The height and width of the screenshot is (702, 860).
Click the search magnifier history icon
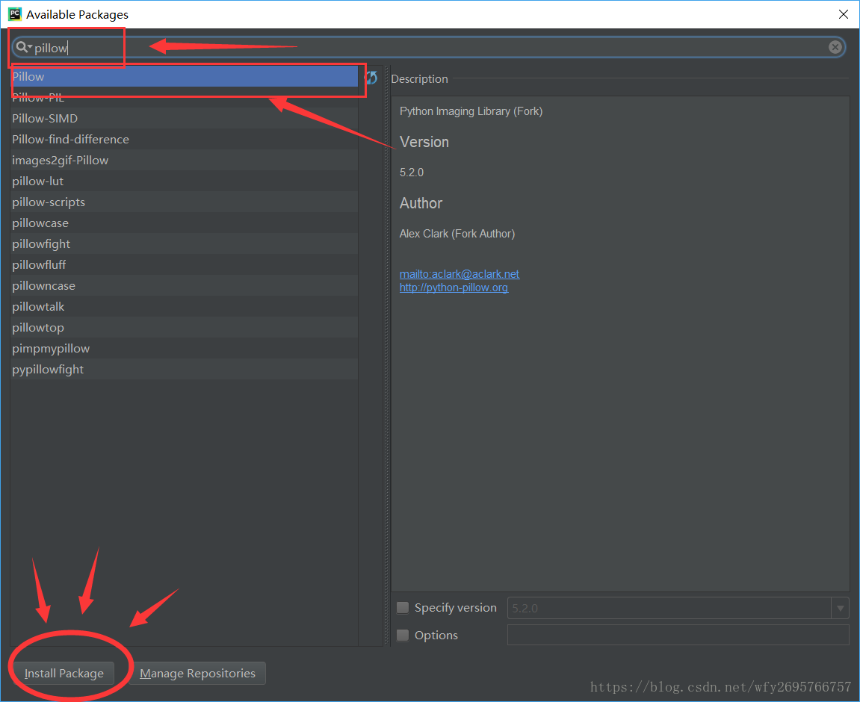coord(23,48)
